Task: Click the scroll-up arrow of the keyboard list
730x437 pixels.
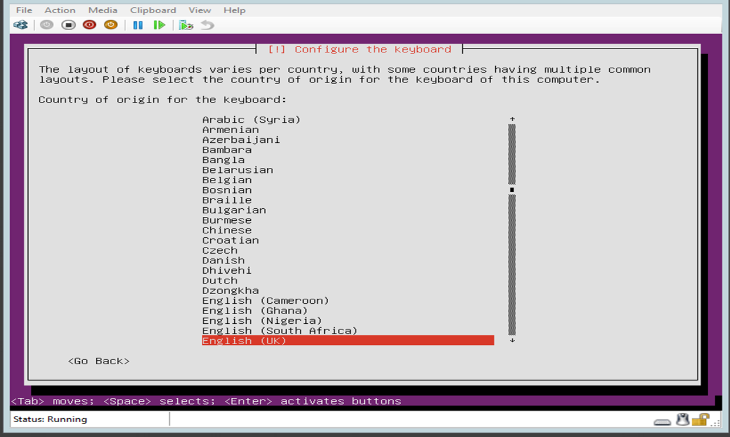Action: point(512,119)
